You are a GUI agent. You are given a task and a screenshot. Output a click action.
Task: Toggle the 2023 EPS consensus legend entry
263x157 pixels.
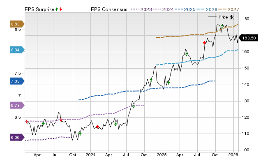(141, 9)
